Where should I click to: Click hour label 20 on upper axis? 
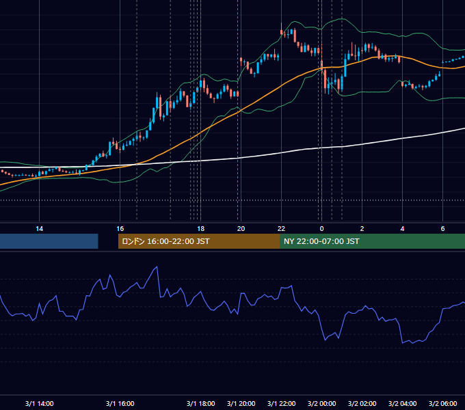241,229
